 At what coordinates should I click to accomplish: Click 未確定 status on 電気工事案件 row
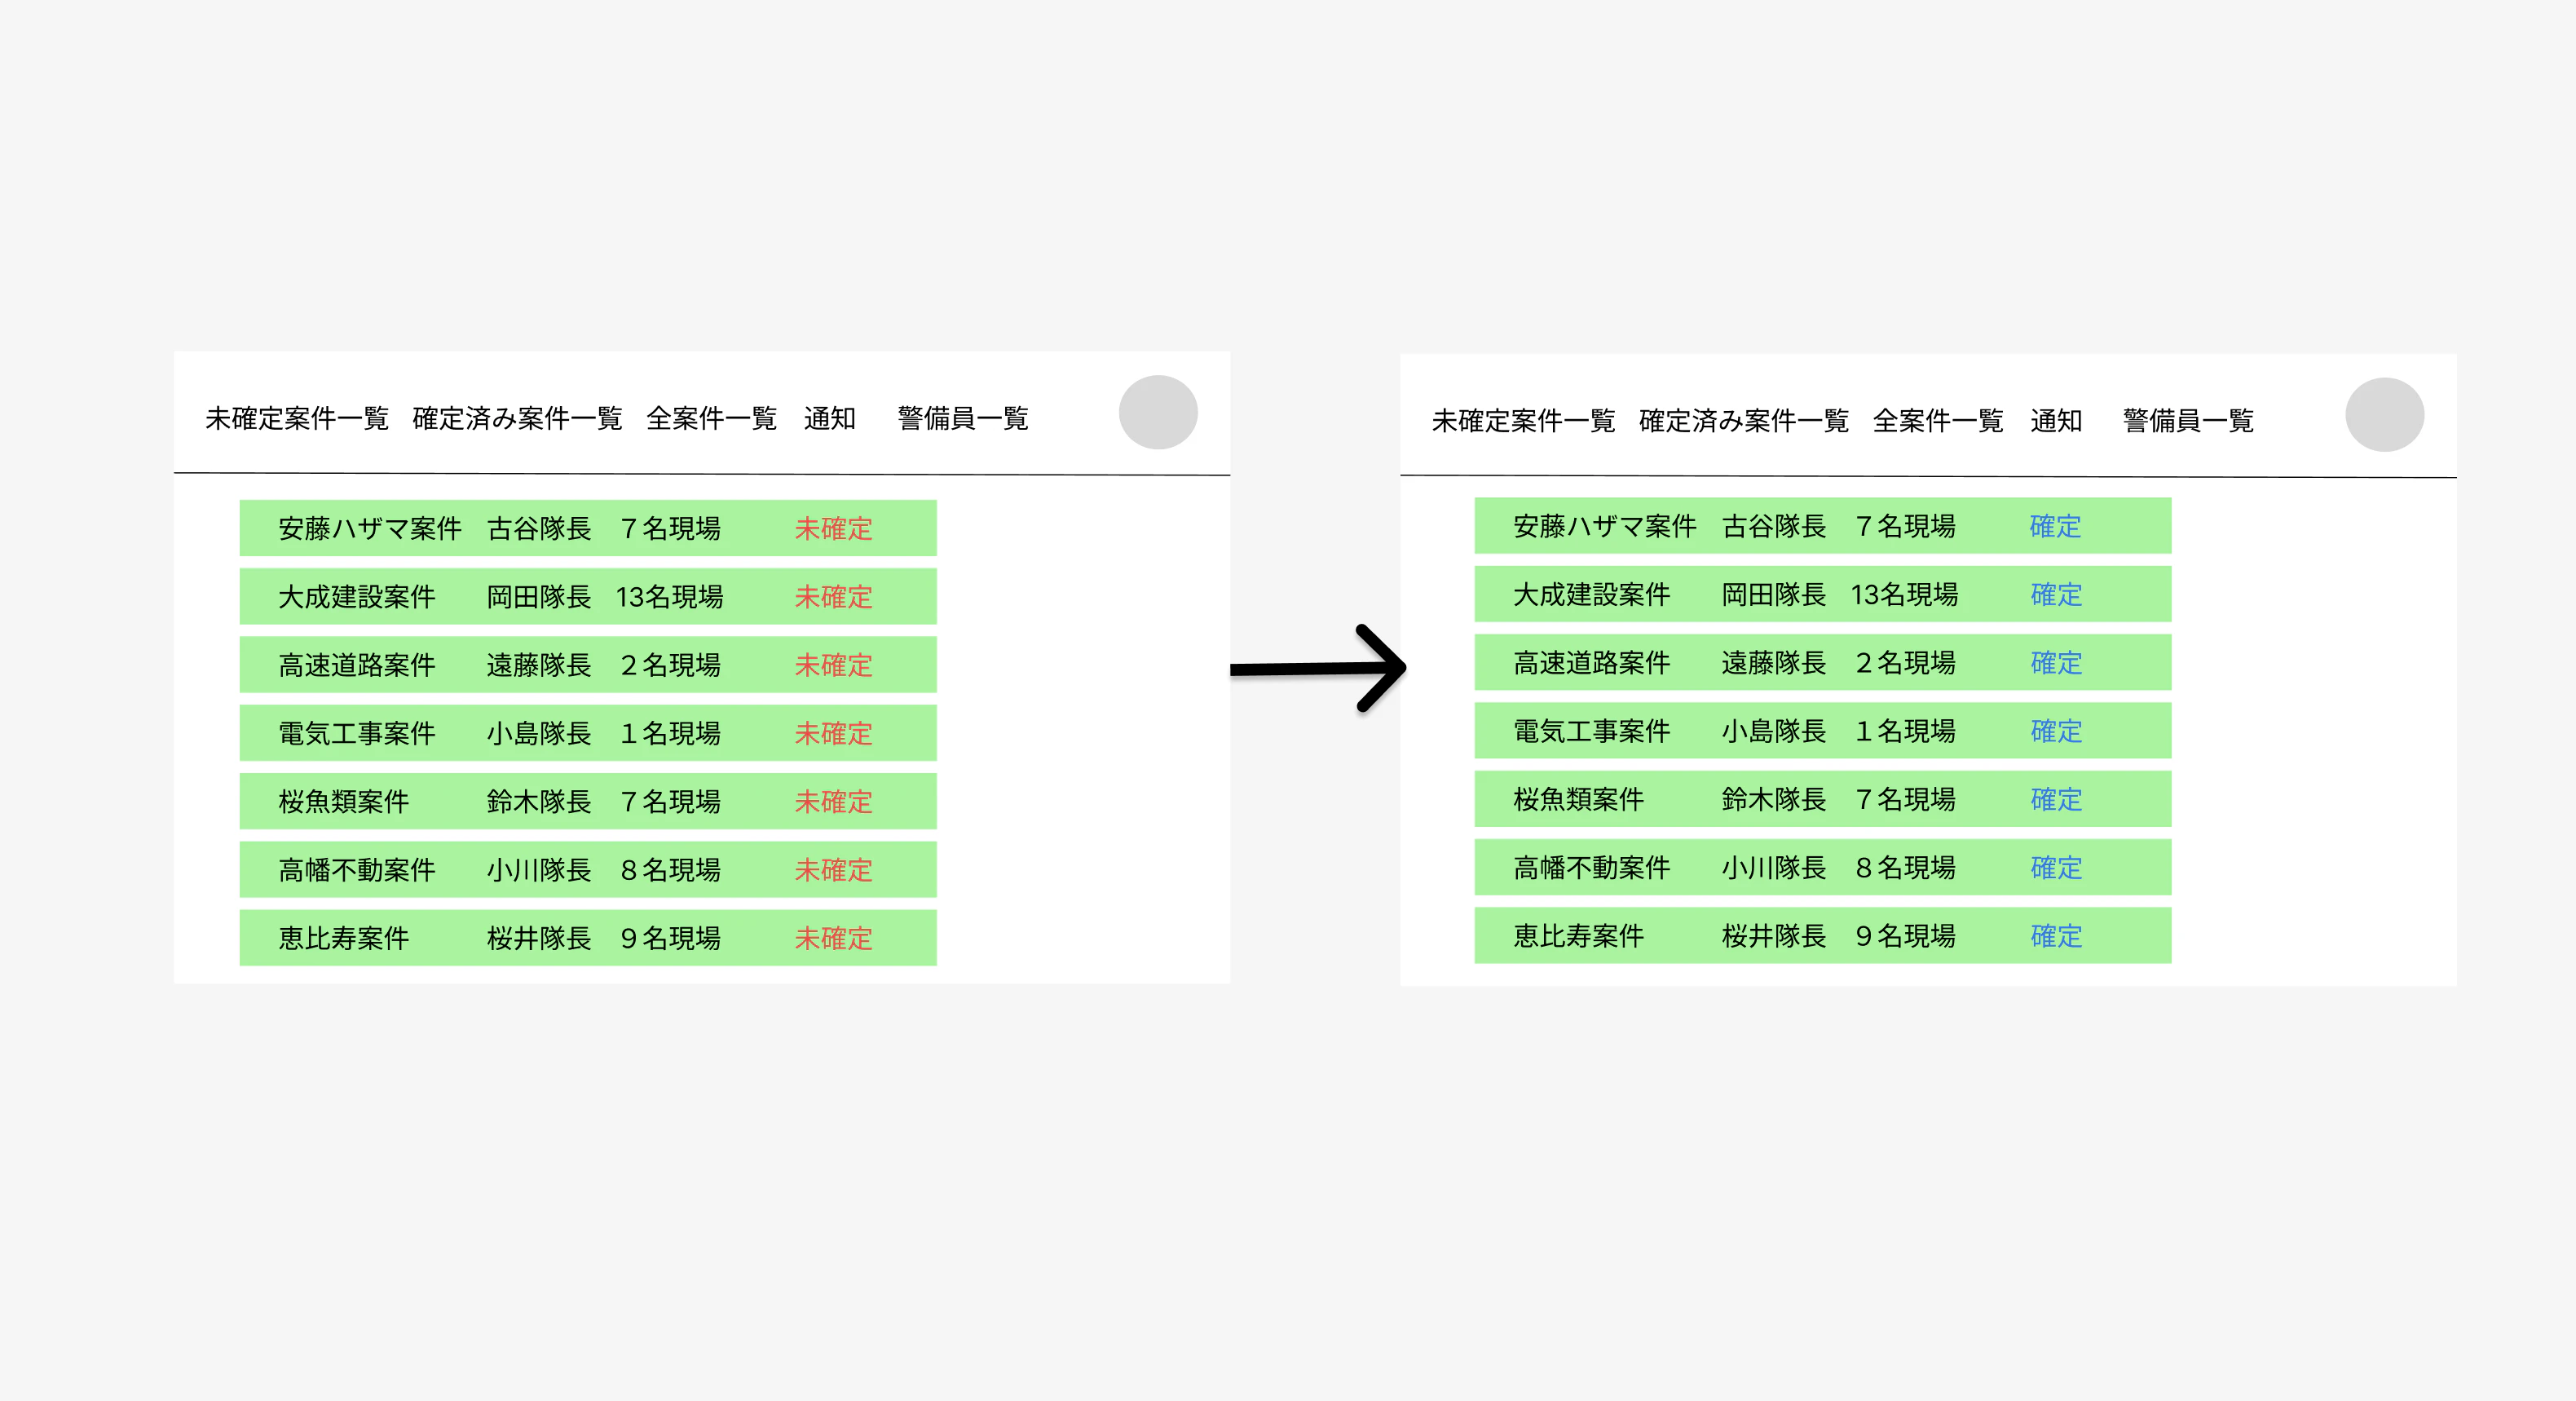point(833,733)
